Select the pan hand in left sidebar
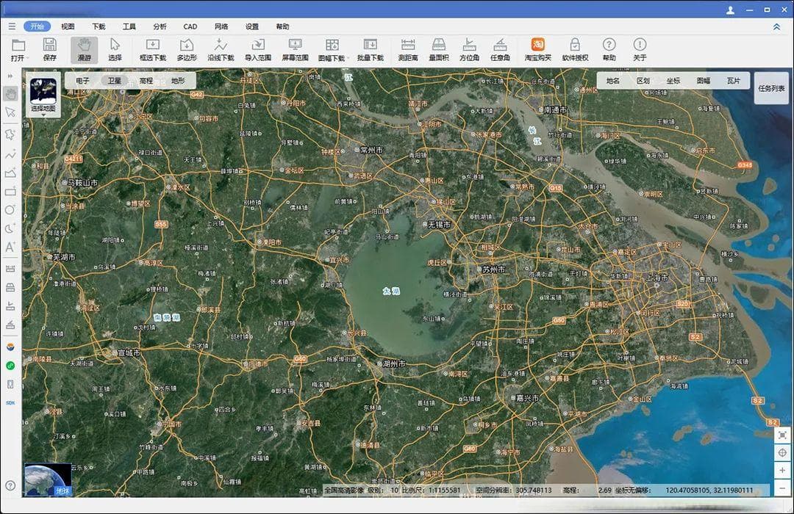 10,93
